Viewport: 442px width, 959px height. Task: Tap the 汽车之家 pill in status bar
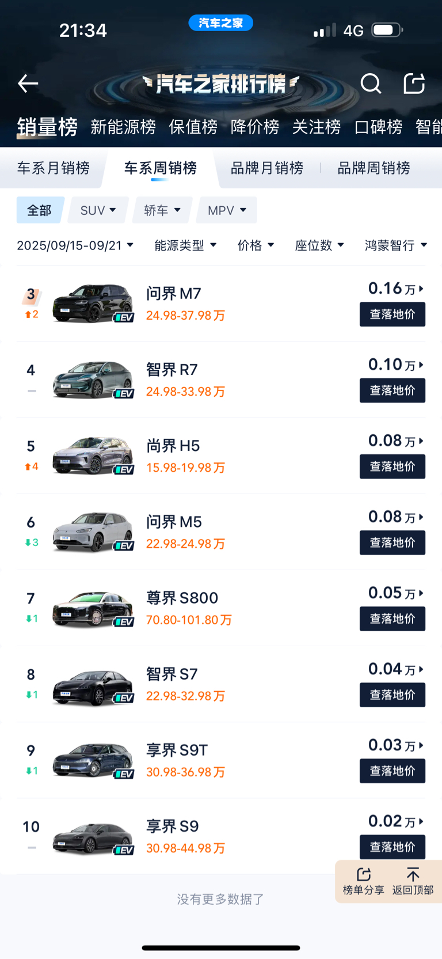(x=221, y=23)
